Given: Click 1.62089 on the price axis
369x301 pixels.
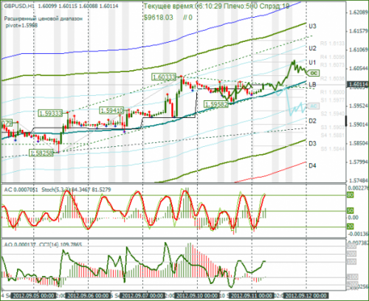Looking at the screenshot, I should [358, 13].
